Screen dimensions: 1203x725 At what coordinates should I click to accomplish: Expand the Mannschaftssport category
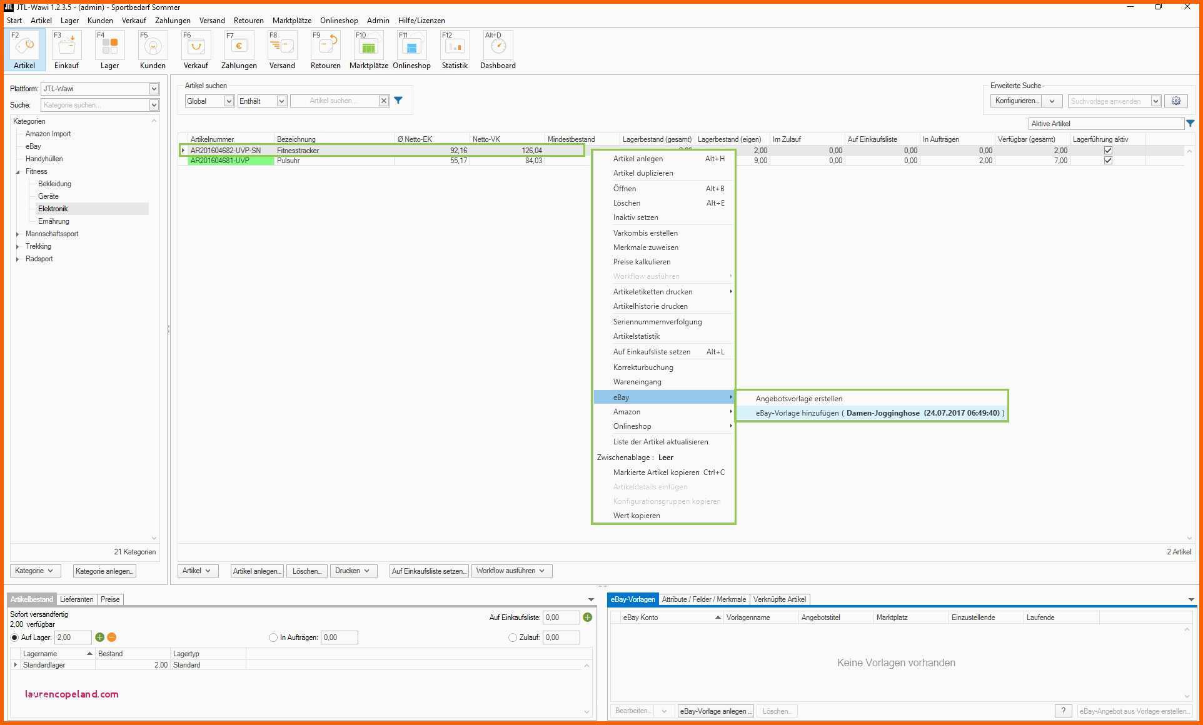(x=18, y=234)
